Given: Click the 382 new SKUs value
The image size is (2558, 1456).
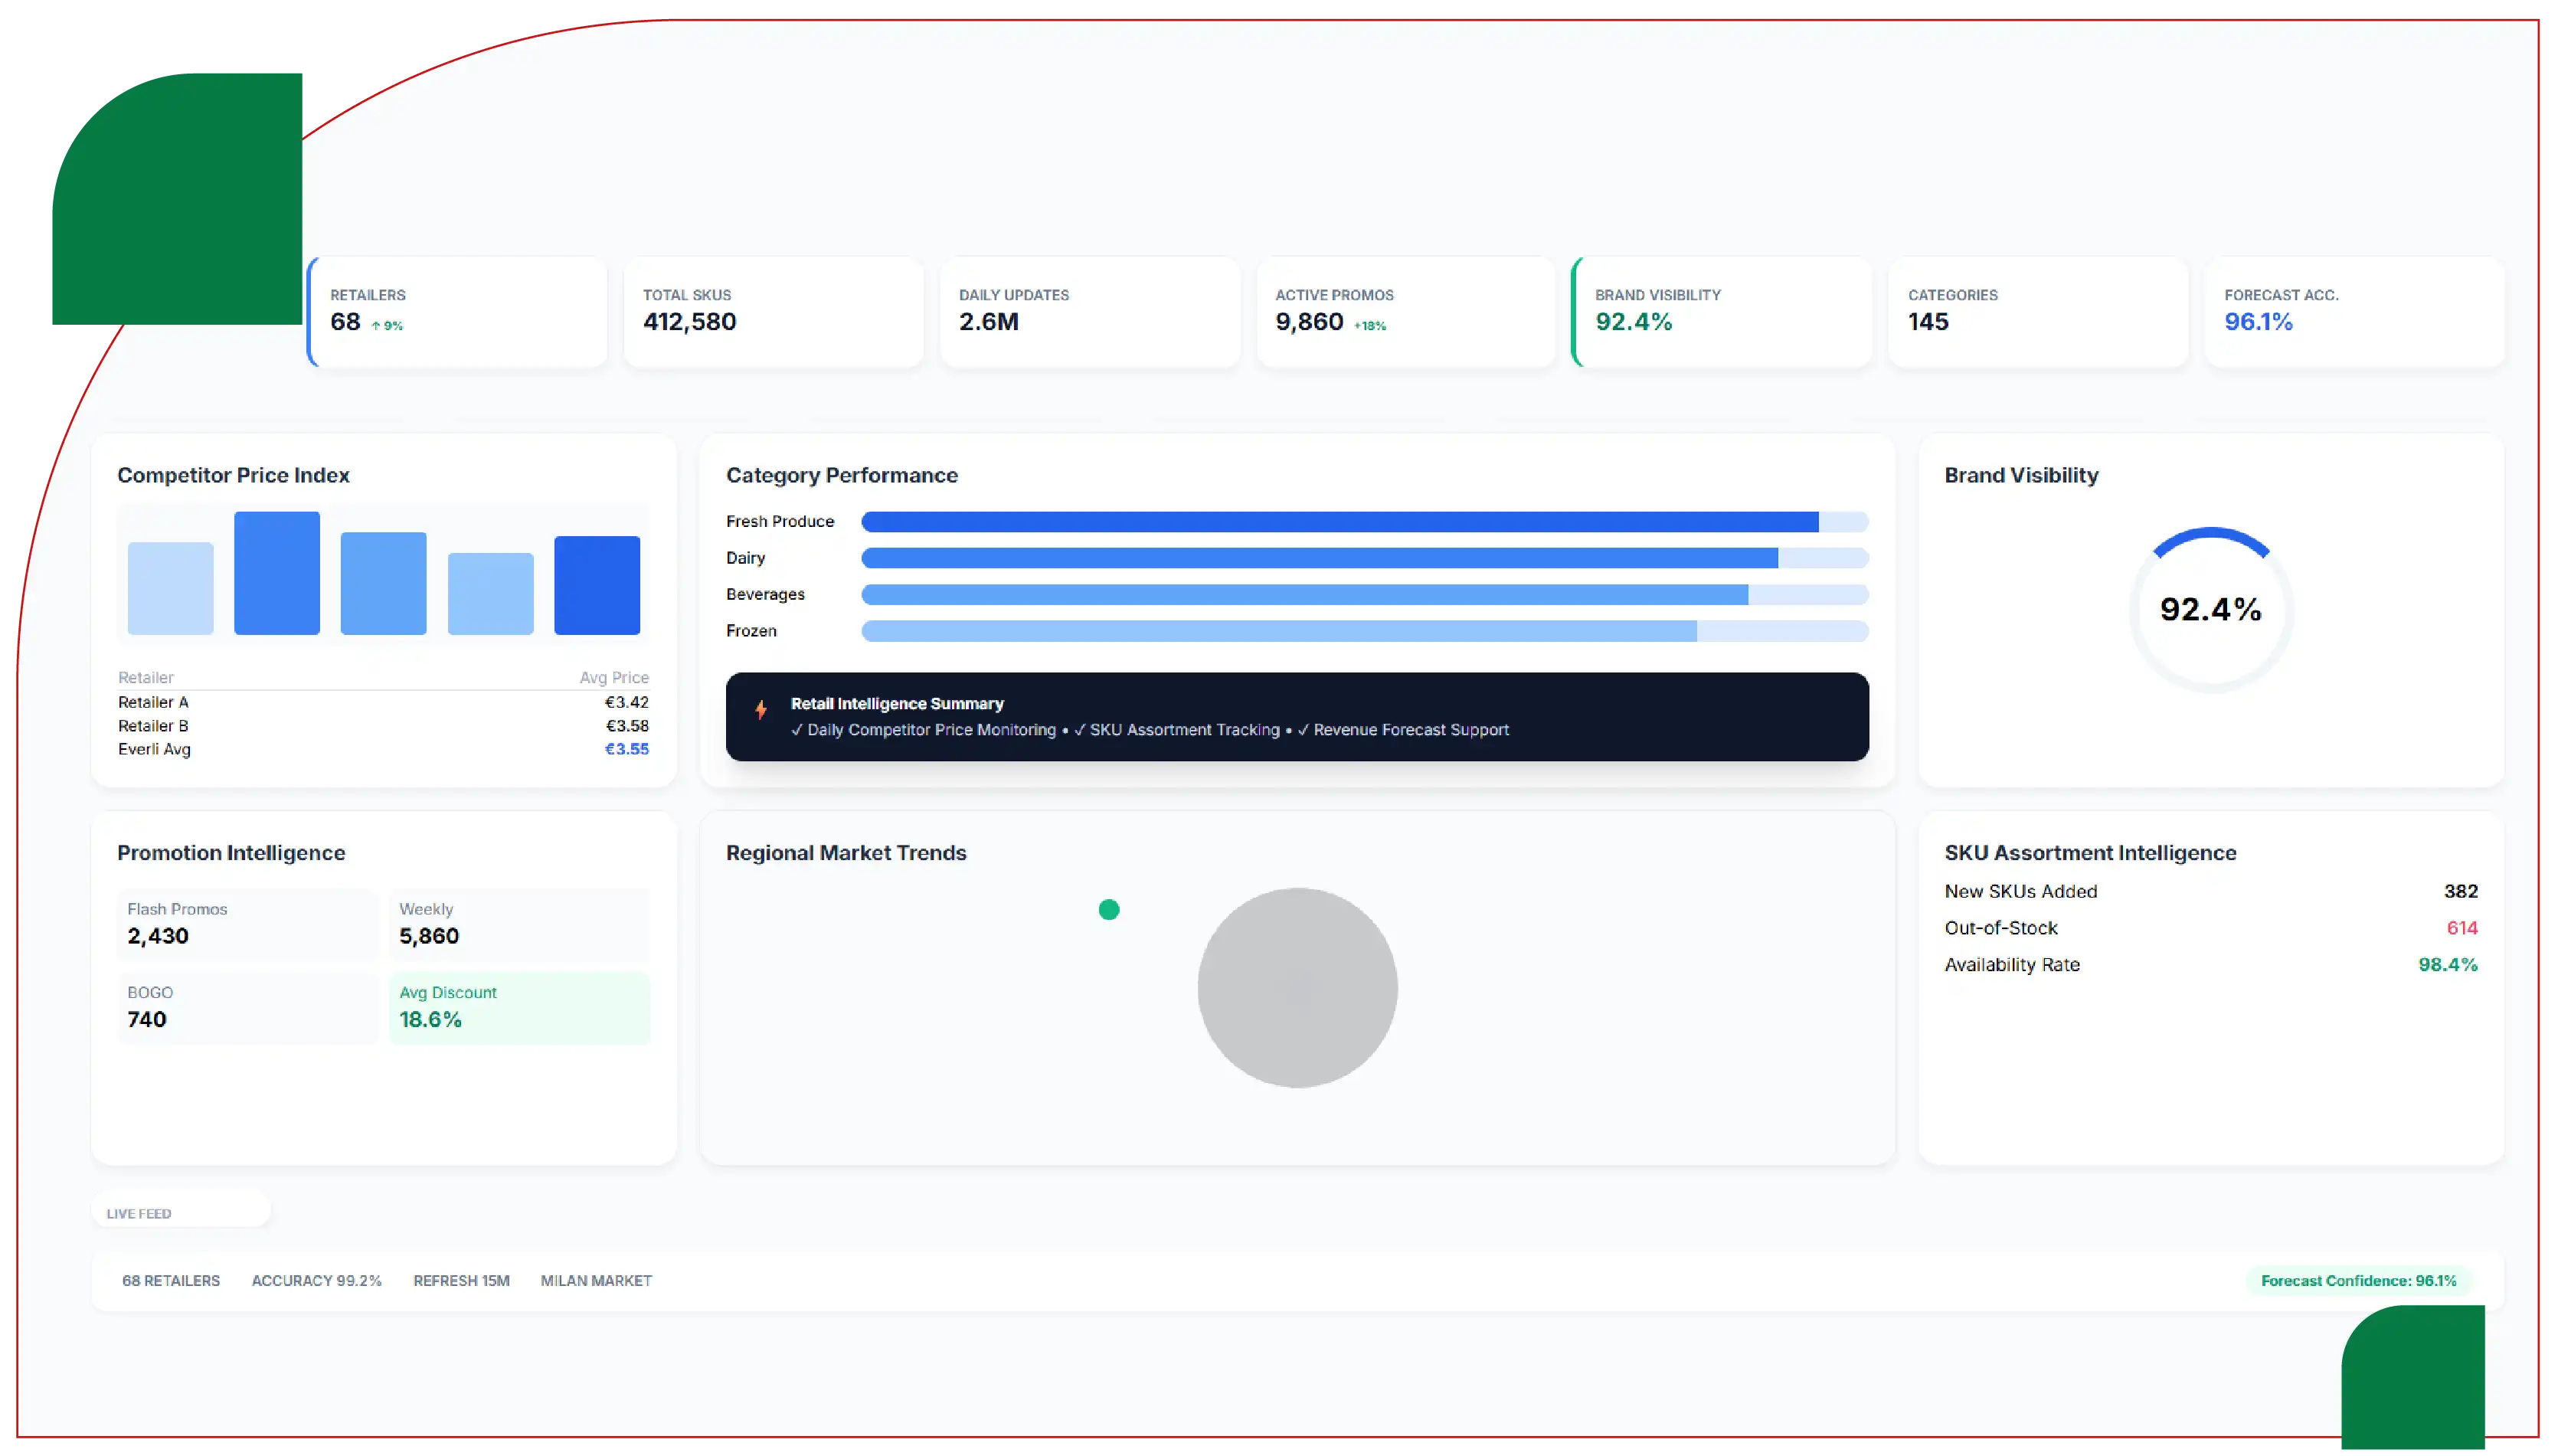Looking at the screenshot, I should pyautogui.click(x=2461, y=891).
